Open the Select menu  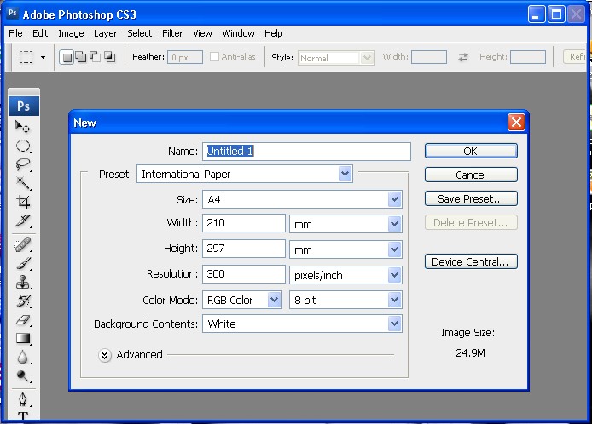139,33
